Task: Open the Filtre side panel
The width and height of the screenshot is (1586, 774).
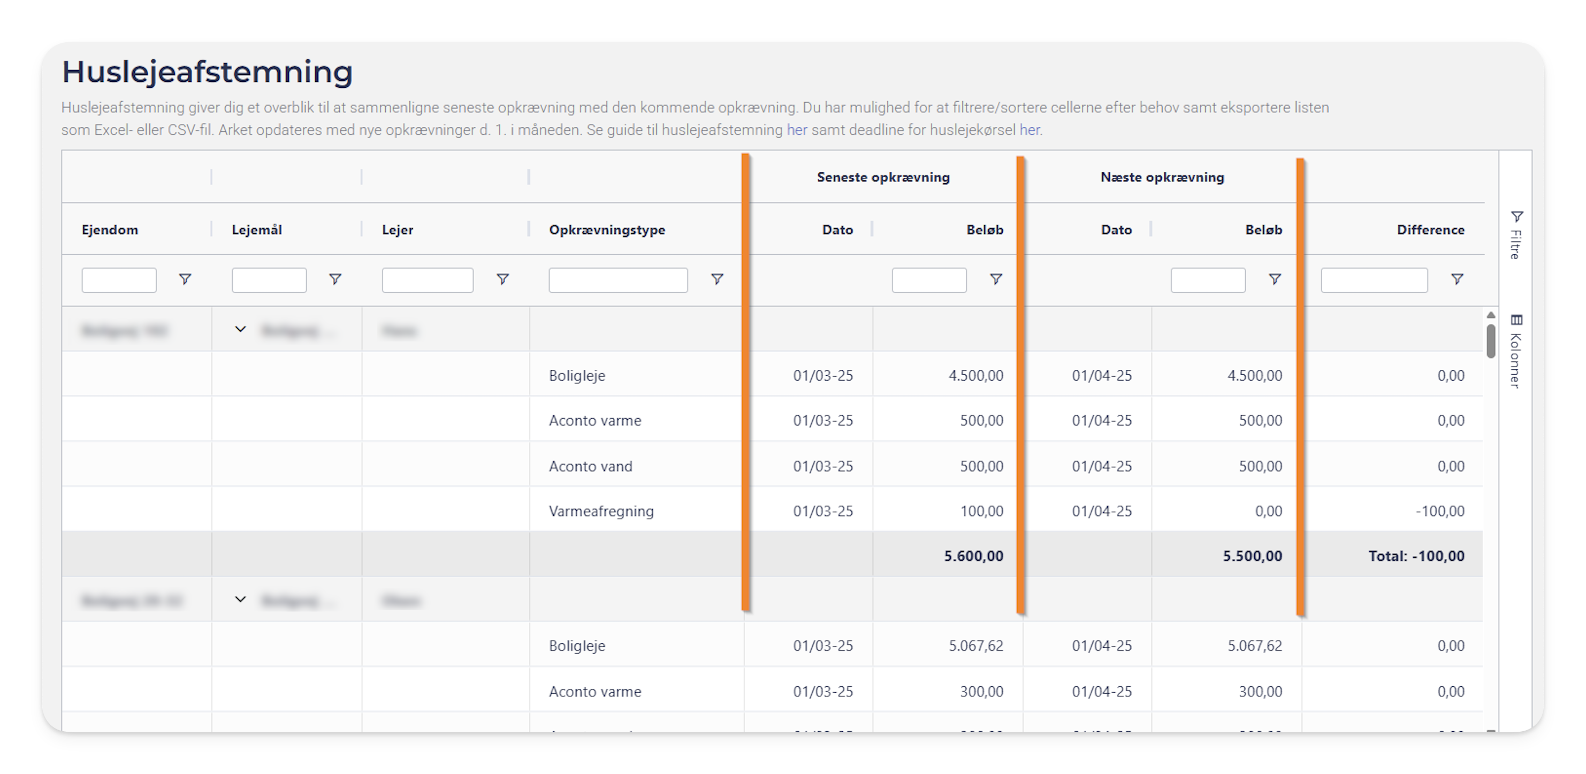Action: coord(1516,234)
